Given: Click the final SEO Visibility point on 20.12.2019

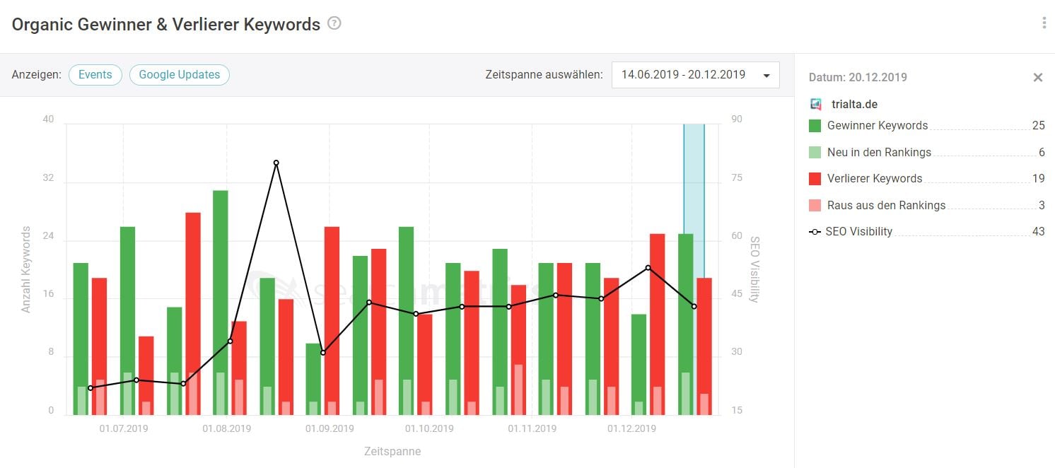Looking at the screenshot, I should point(694,306).
